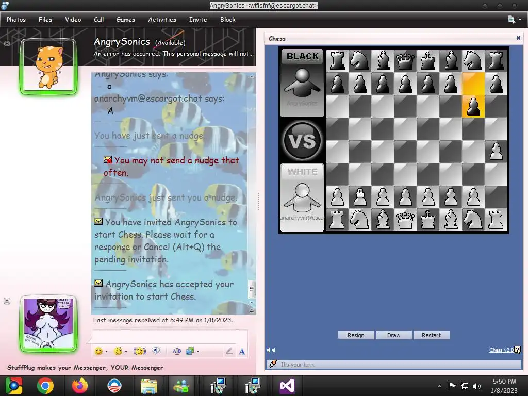Select the white rook in the left corner
The image size is (528, 396).
coord(337,220)
